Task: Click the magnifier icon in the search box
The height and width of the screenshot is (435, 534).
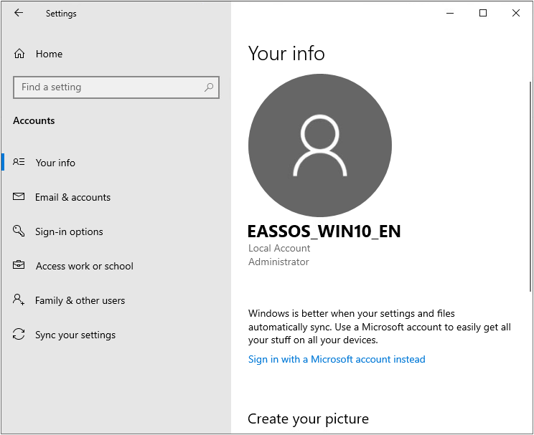Action: pyautogui.click(x=209, y=87)
